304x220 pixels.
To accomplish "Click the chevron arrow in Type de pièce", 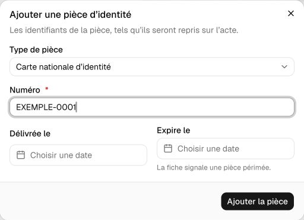I will coord(284,67).
